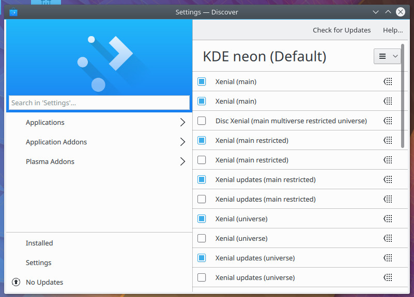Viewport: 414px width, 297px height.
Task: Open dropdown arrow next to hamburger button
Action: coord(395,56)
